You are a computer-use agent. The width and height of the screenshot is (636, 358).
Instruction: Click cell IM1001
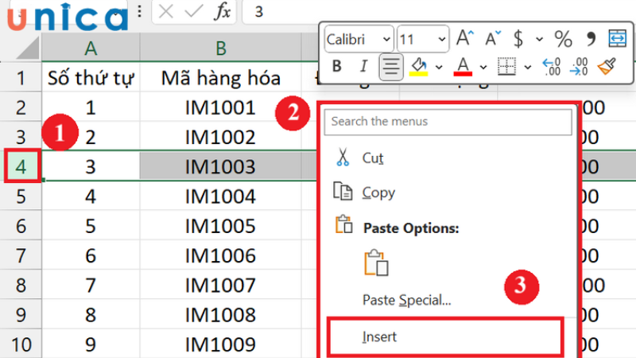221,107
